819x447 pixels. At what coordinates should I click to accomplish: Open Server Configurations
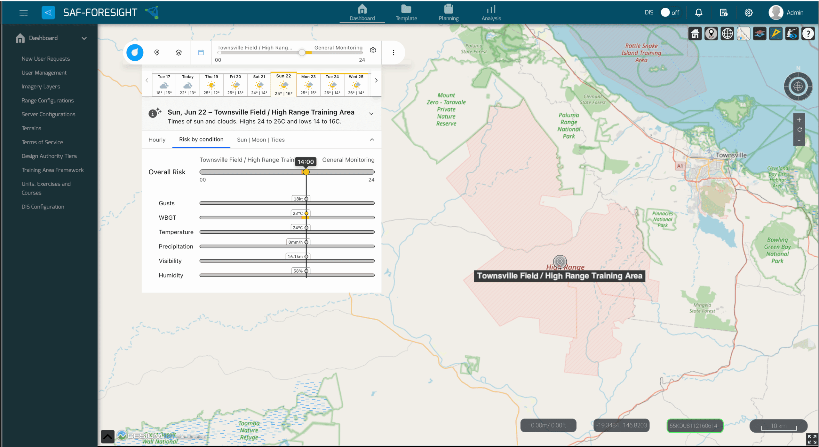pyautogui.click(x=49, y=114)
